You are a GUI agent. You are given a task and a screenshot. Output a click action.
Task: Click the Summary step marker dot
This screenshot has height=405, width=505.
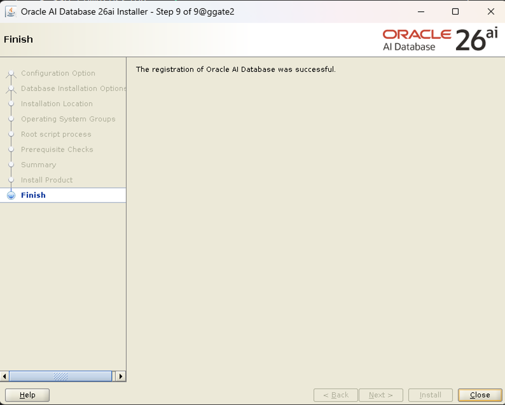[x=11, y=164]
